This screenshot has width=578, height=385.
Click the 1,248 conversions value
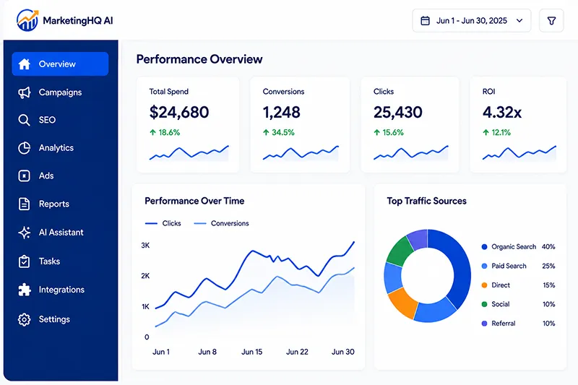click(x=282, y=112)
